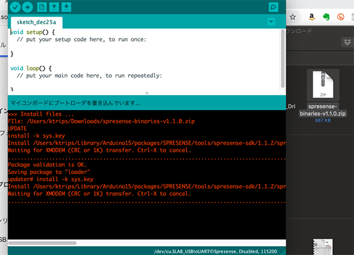Click the editor vertical scrollbar
354x255 pixels.
click(283, 58)
